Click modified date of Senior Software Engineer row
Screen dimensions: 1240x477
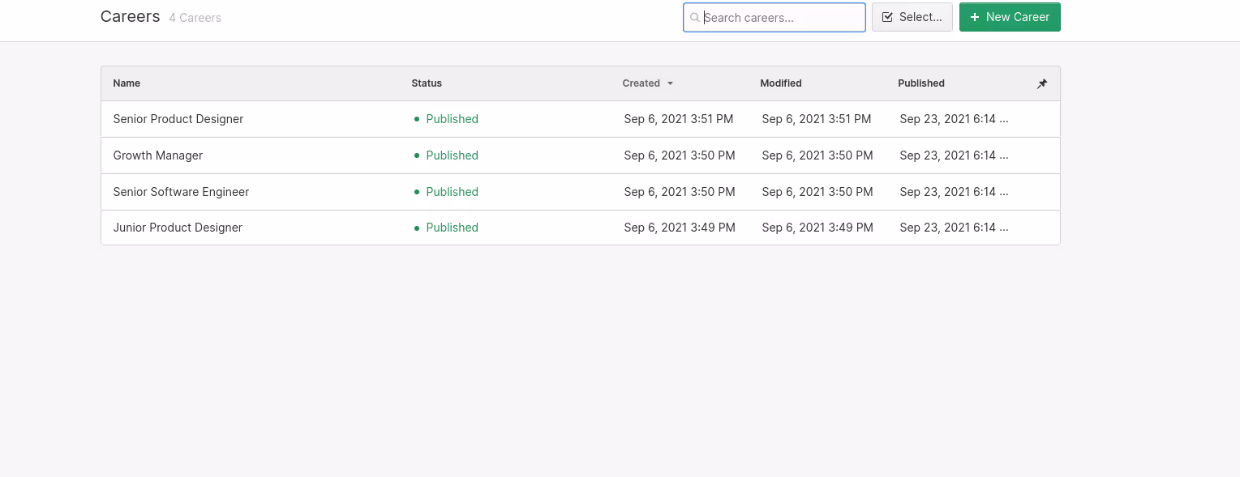817,192
